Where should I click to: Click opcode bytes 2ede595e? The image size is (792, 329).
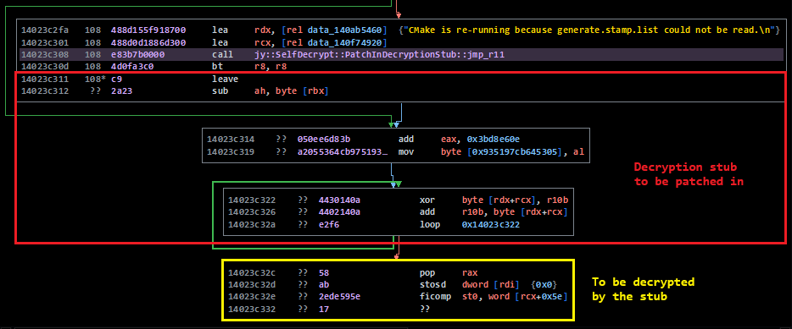coord(339,297)
